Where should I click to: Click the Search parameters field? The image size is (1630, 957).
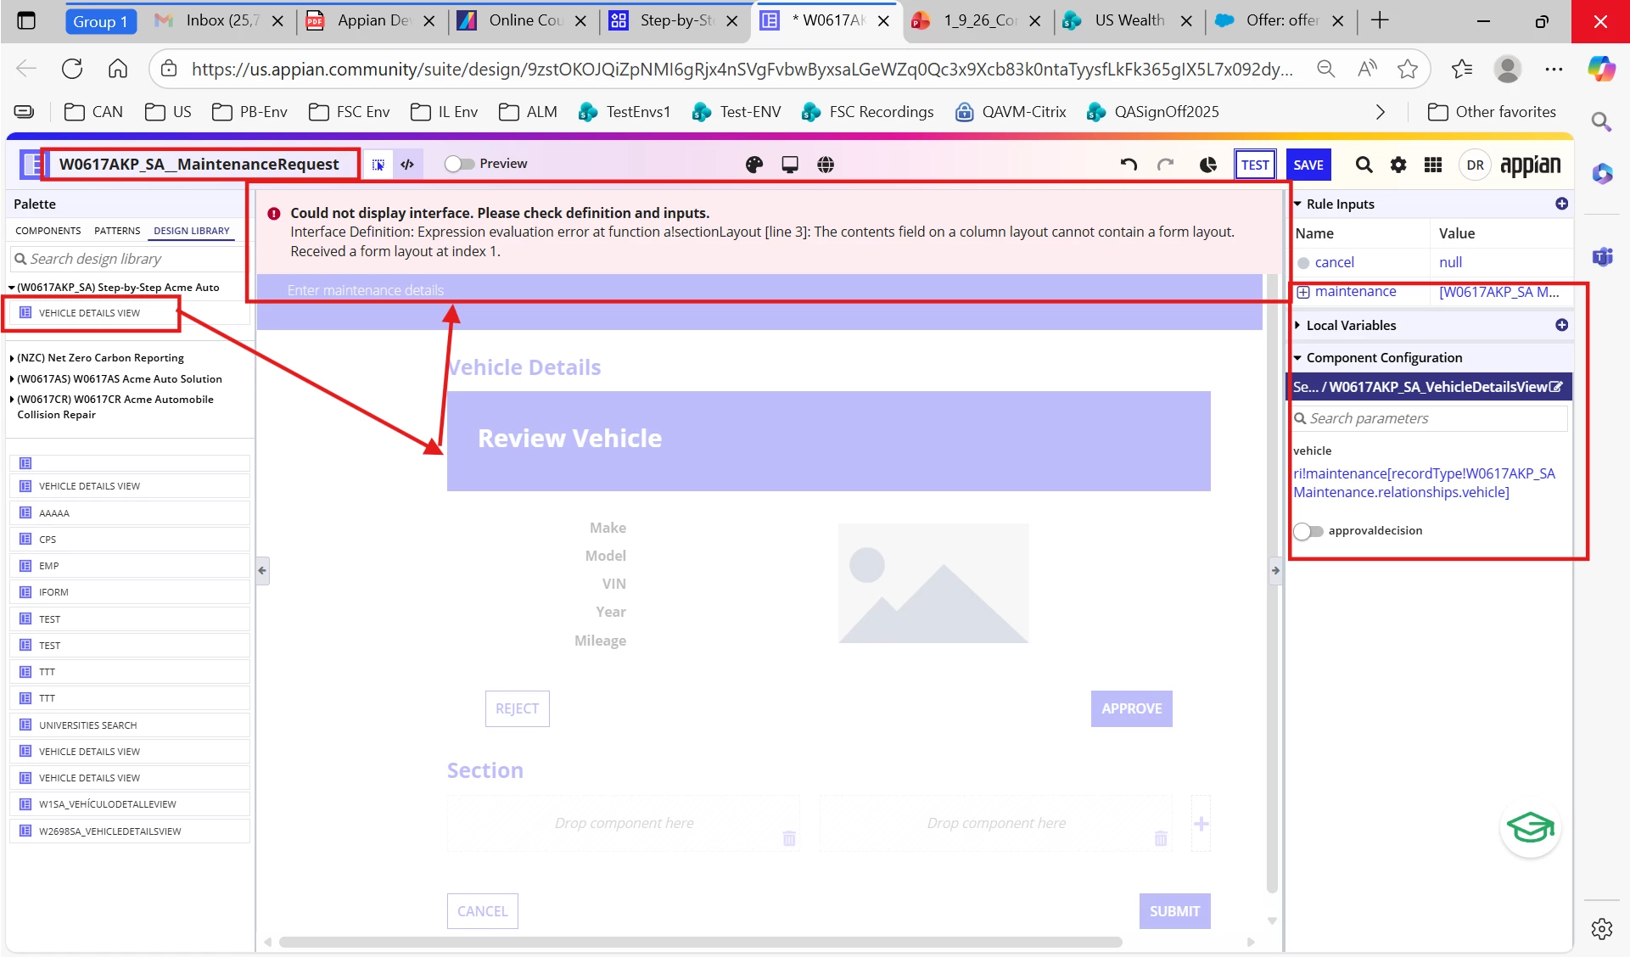1430,418
